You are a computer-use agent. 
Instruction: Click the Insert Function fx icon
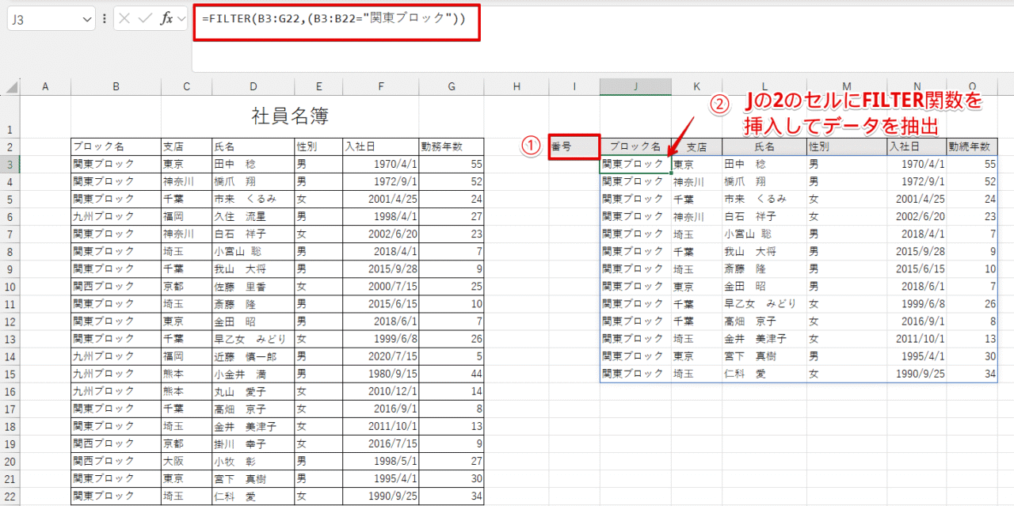[x=166, y=19]
